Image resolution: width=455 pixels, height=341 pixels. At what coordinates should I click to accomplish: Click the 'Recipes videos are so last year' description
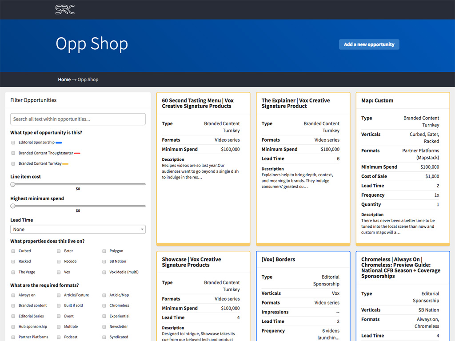[200, 171]
